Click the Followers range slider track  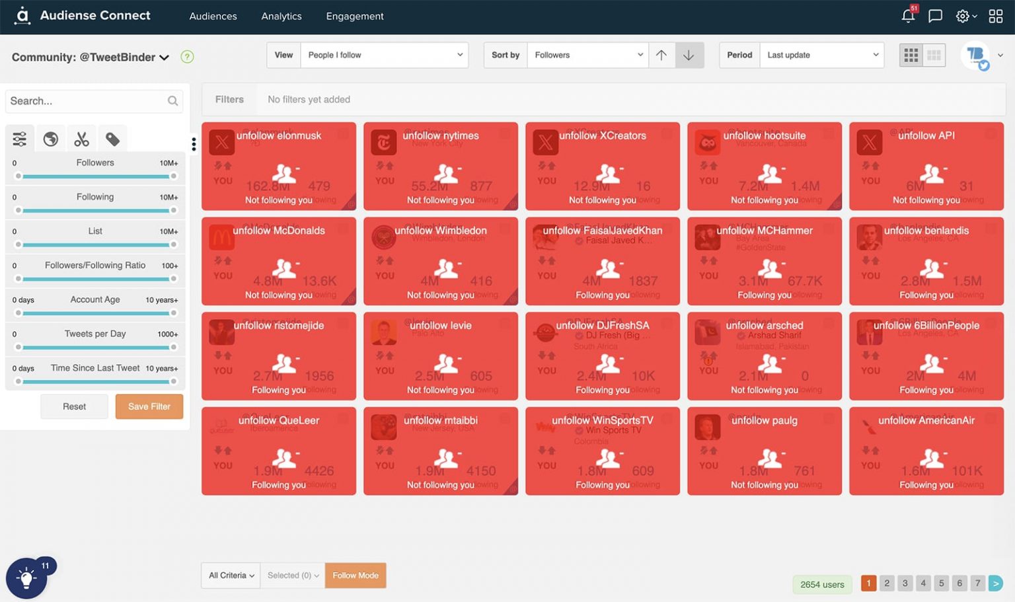point(96,176)
